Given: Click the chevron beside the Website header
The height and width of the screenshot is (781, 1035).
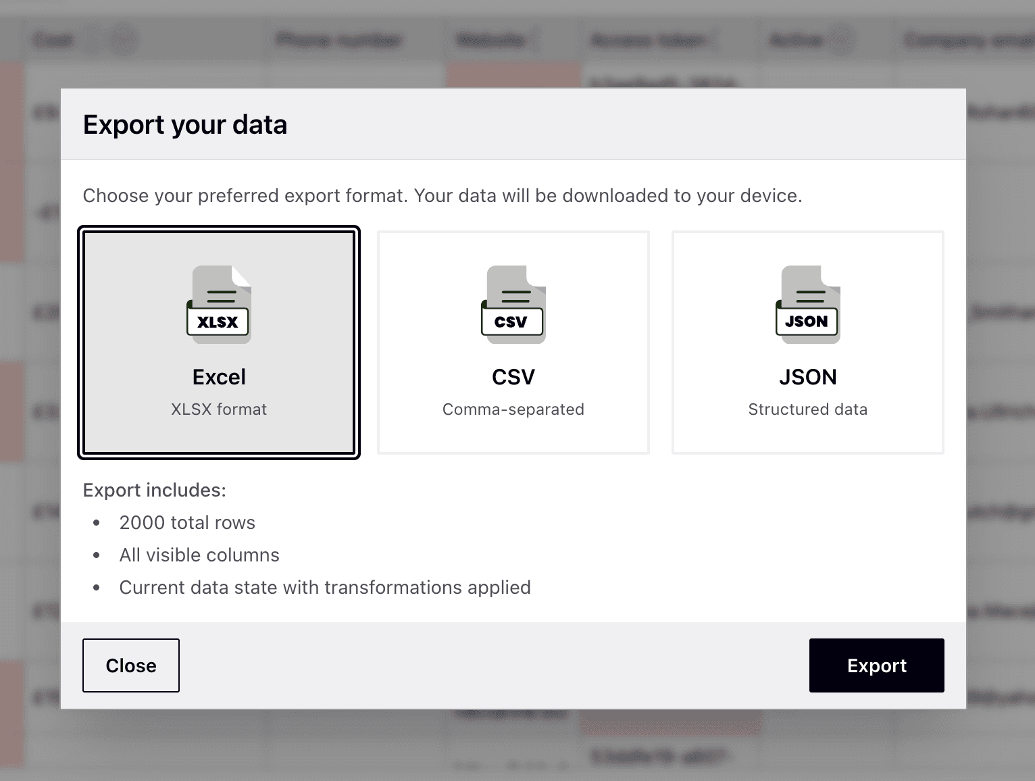Looking at the screenshot, I should click(533, 41).
